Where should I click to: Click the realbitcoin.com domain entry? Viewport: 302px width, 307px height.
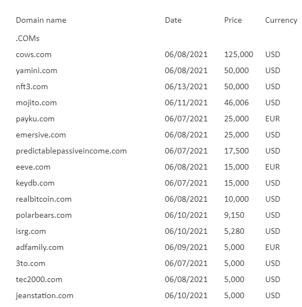[44, 199]
